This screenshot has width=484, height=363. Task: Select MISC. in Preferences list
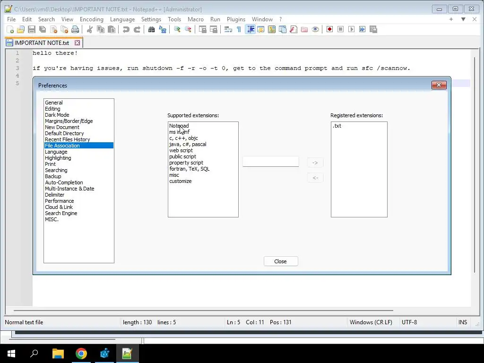52,219
